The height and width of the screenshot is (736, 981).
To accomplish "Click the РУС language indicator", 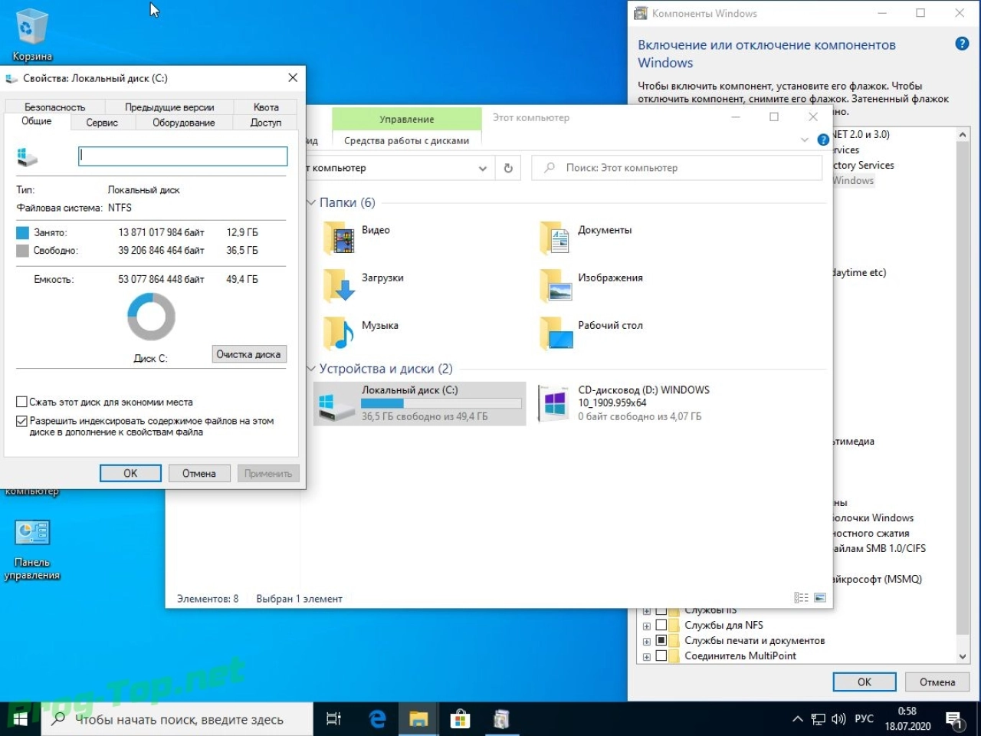I will 864,719.
